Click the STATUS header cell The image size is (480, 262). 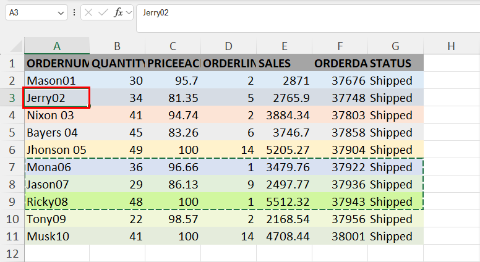pos(395,63)
